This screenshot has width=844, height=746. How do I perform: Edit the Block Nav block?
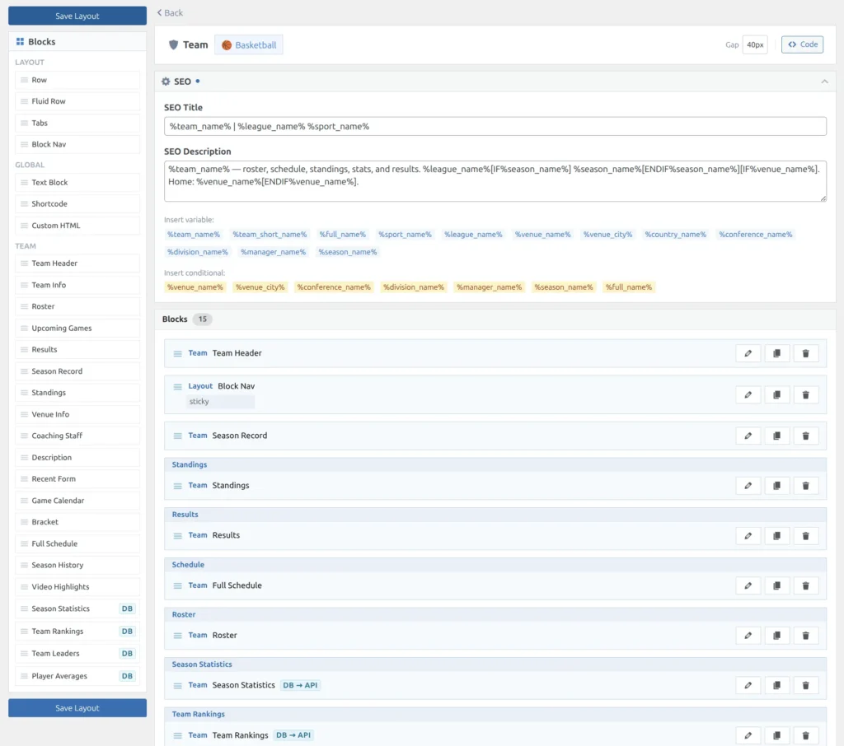pos(748,394)
